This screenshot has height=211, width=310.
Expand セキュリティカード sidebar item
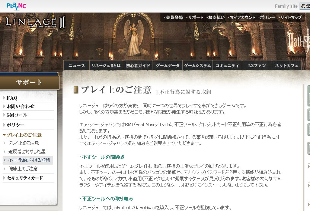coord(25,178)
